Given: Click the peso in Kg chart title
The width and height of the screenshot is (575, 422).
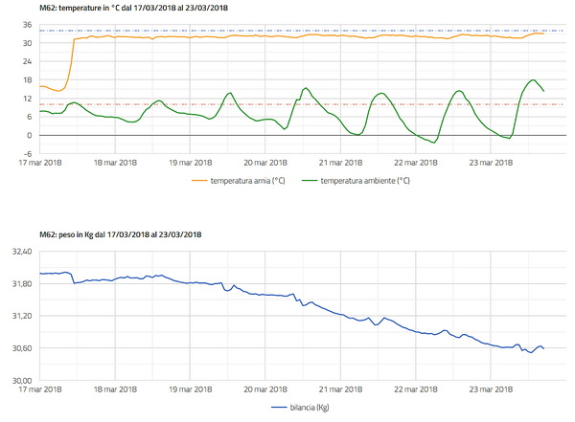Looking at the screenshot, I should [120, 233].
